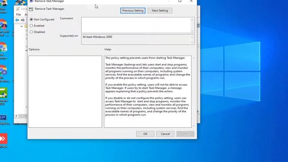Open the Camtasia 2020 desktop shortcut
Viewport: 288px width, 162px height.
pos(4,96)
